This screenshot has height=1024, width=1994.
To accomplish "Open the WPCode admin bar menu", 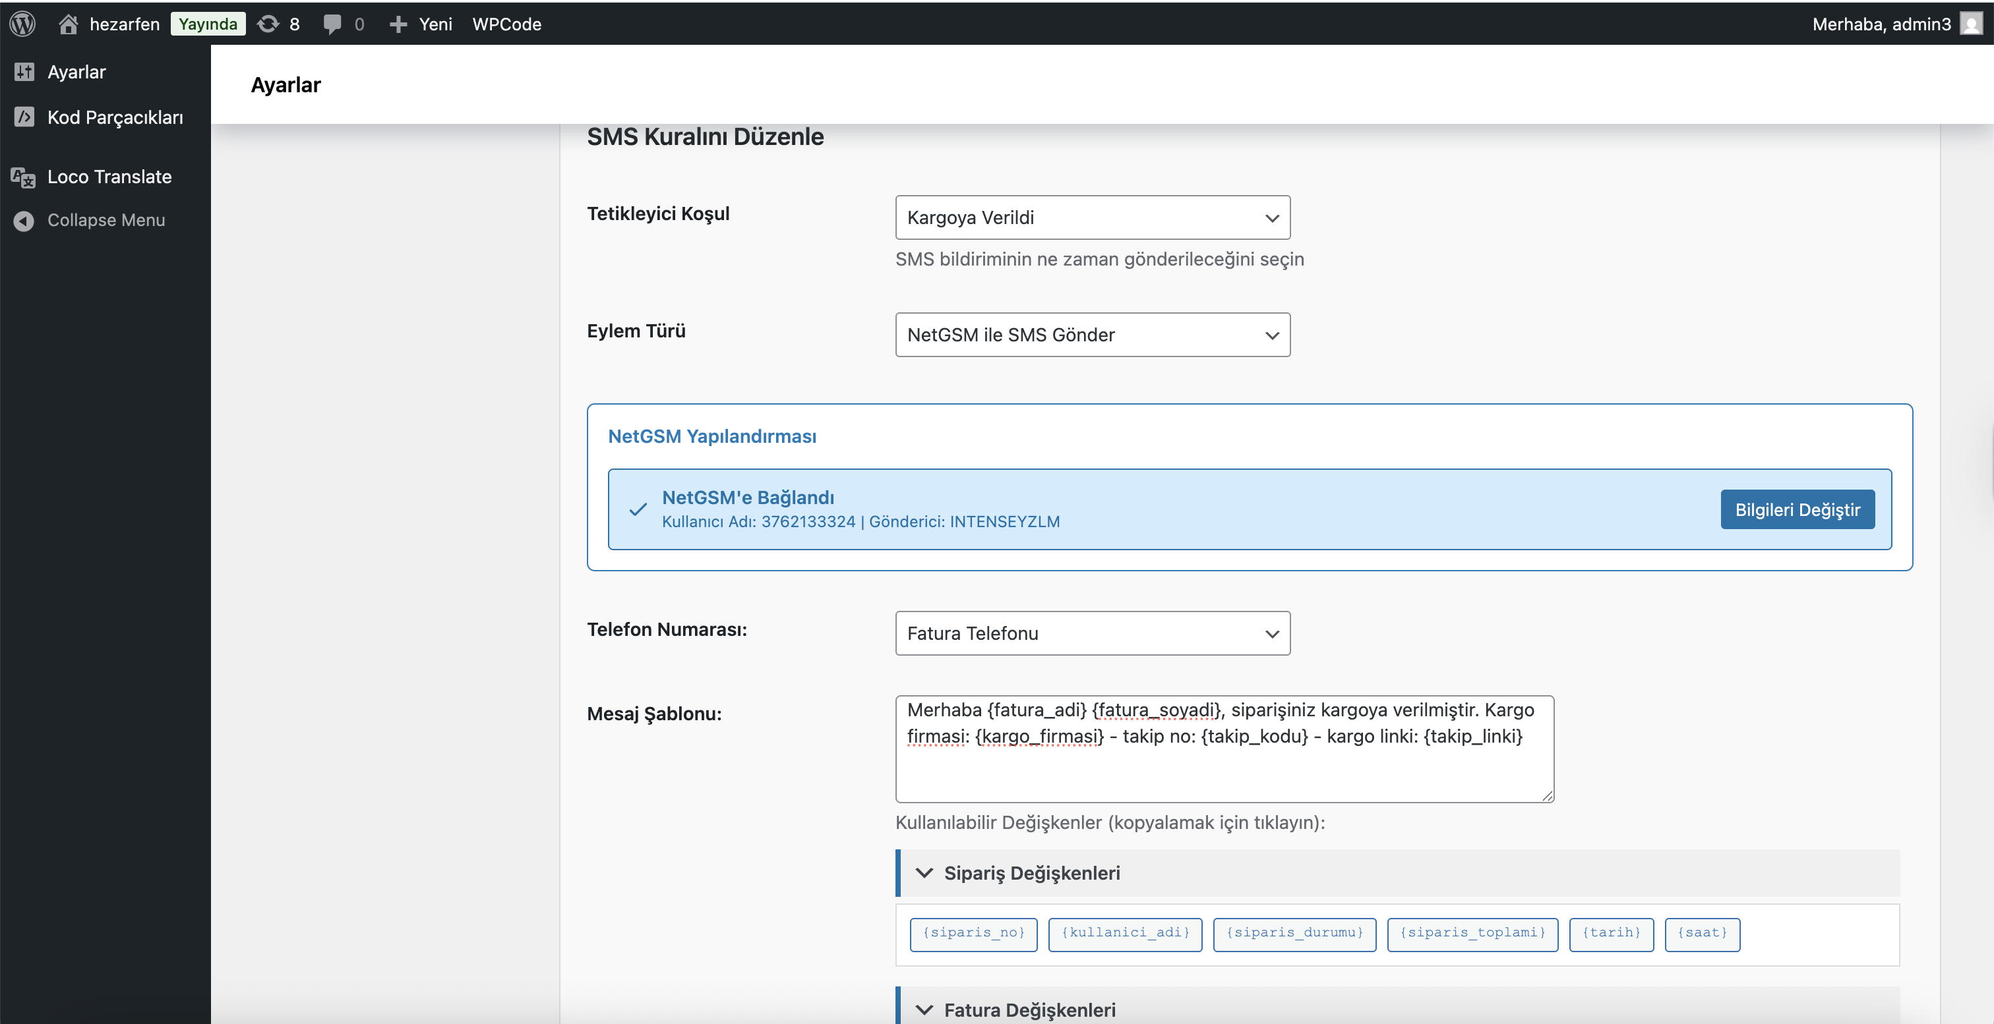I will point(507,24).
